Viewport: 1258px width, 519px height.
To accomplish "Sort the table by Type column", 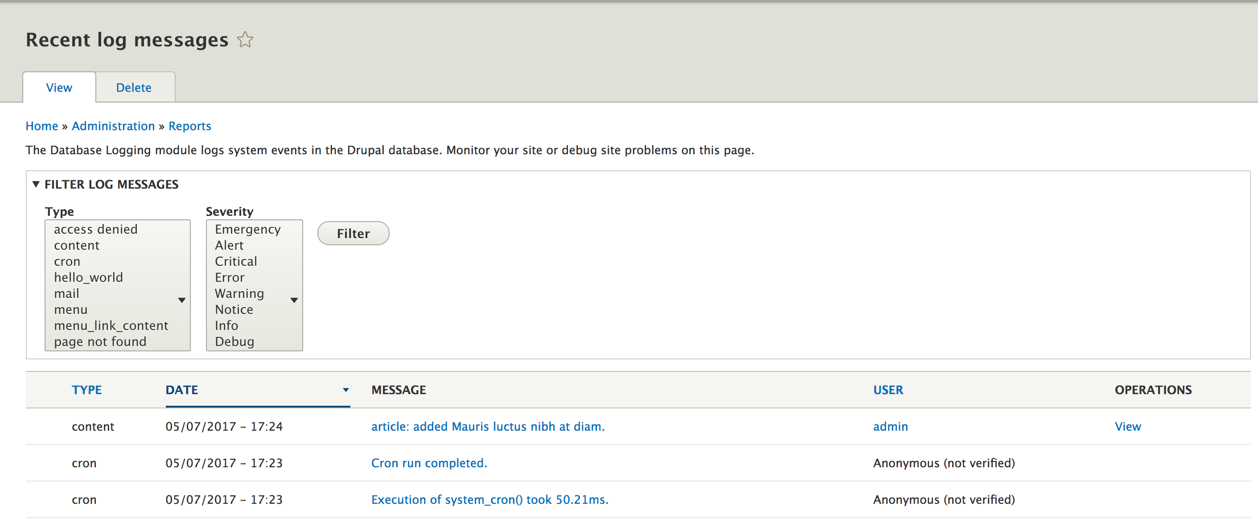I will coord(86,390).
